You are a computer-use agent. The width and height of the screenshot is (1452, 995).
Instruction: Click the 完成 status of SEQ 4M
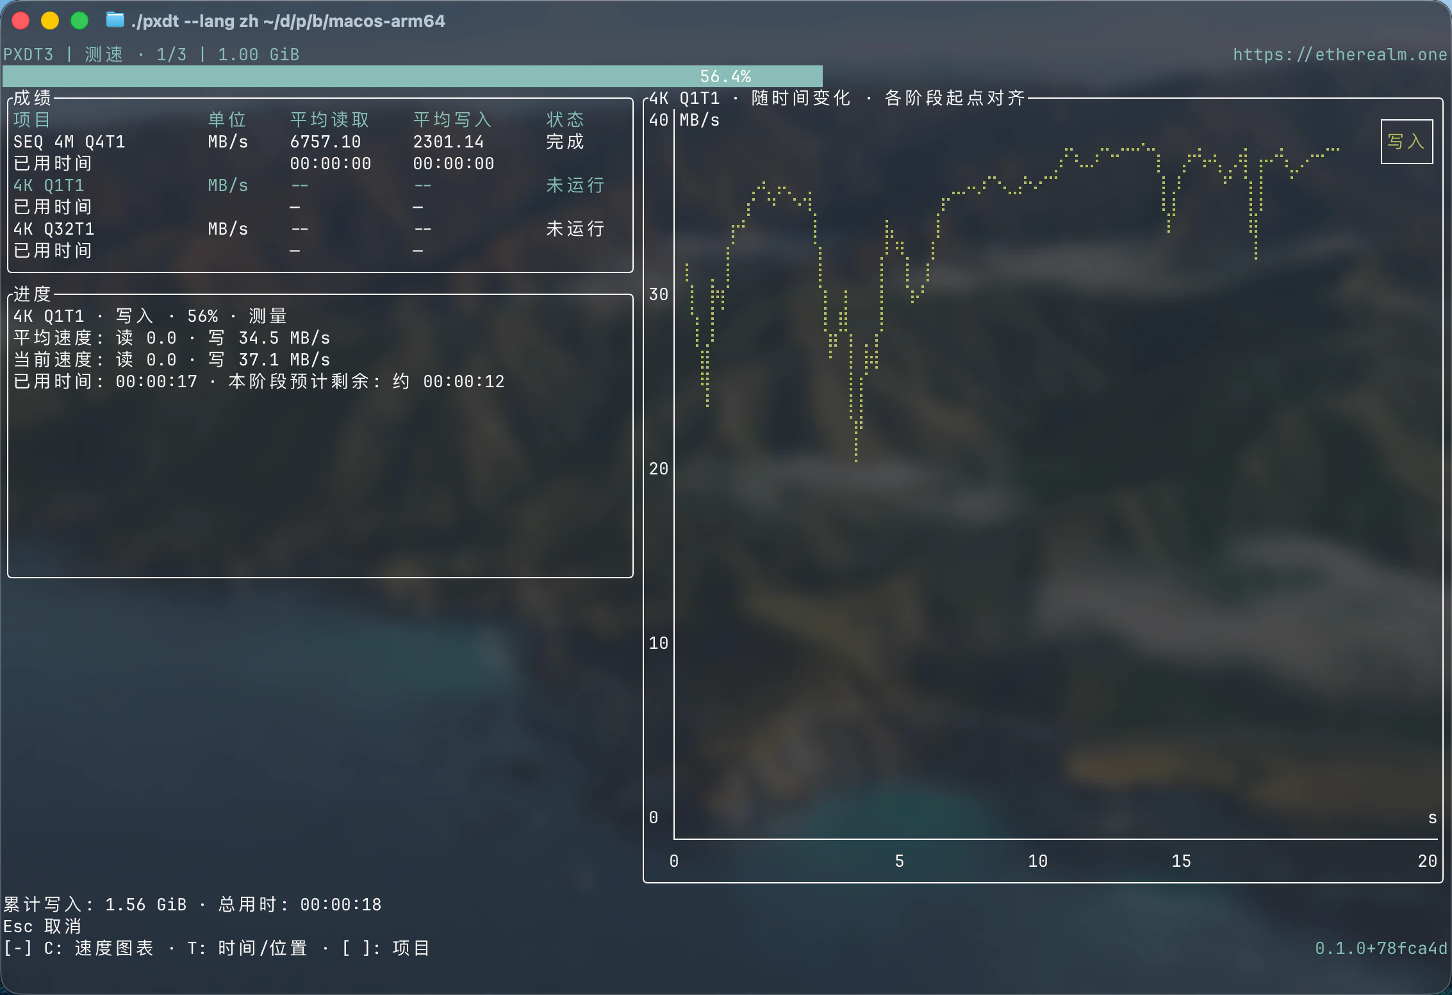click(565, 142)
